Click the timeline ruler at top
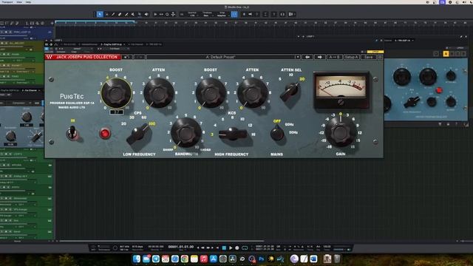The width and height of the screenshot is (473, 266). tap(262, 23)
